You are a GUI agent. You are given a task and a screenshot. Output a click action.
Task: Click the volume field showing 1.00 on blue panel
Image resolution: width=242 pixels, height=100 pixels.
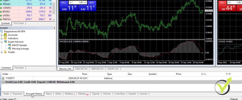pyautogui.click(x=78, y=2)
